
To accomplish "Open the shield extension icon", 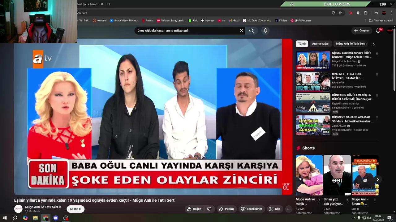I will (x=358, y=13).
